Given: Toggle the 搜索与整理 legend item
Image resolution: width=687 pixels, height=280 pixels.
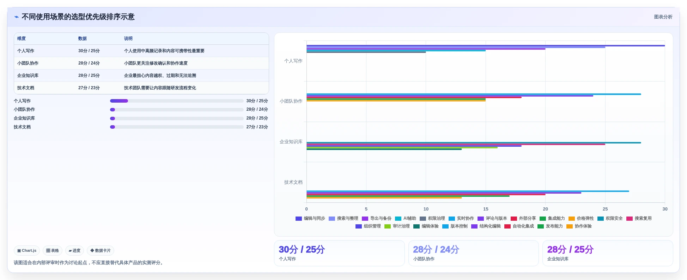Looking at the screenshot, I should (343, 219).
